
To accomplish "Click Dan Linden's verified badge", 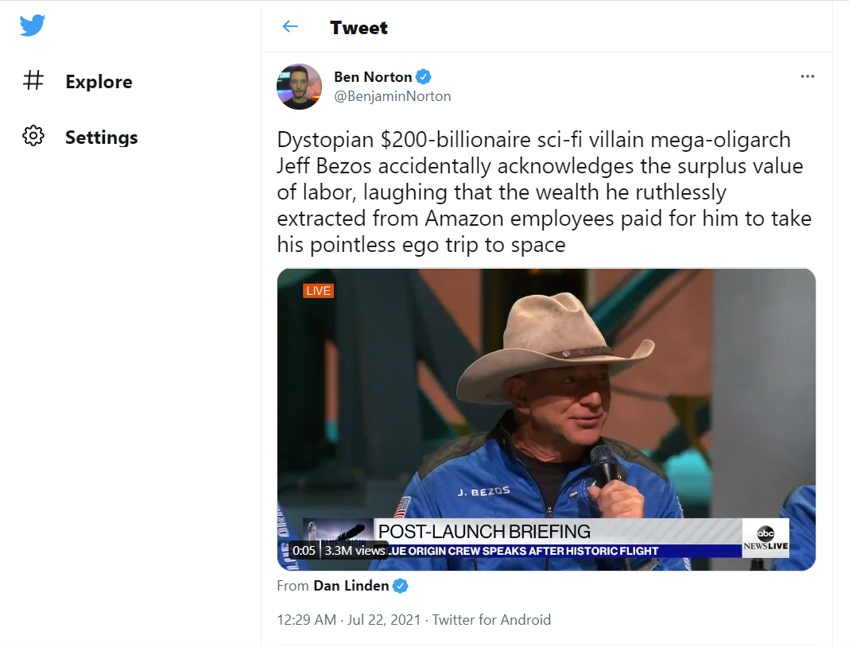I will click(x=401, y=586).
